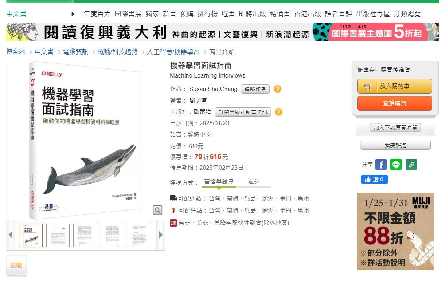Copy link using green chain icon
Screen dimensions: 445x287
coord(411,165)
